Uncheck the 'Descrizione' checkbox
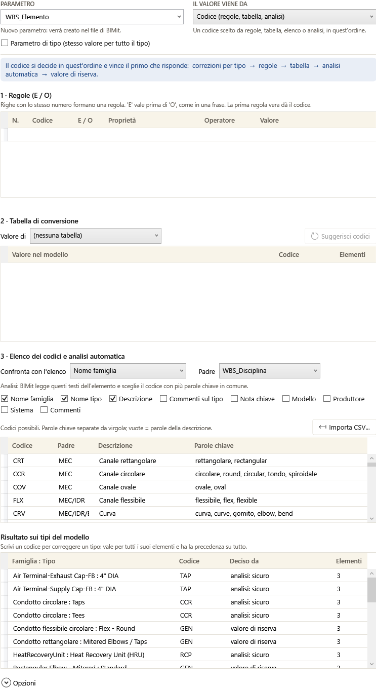The height and width of the screenshot is (688, 376). [113, 399]
